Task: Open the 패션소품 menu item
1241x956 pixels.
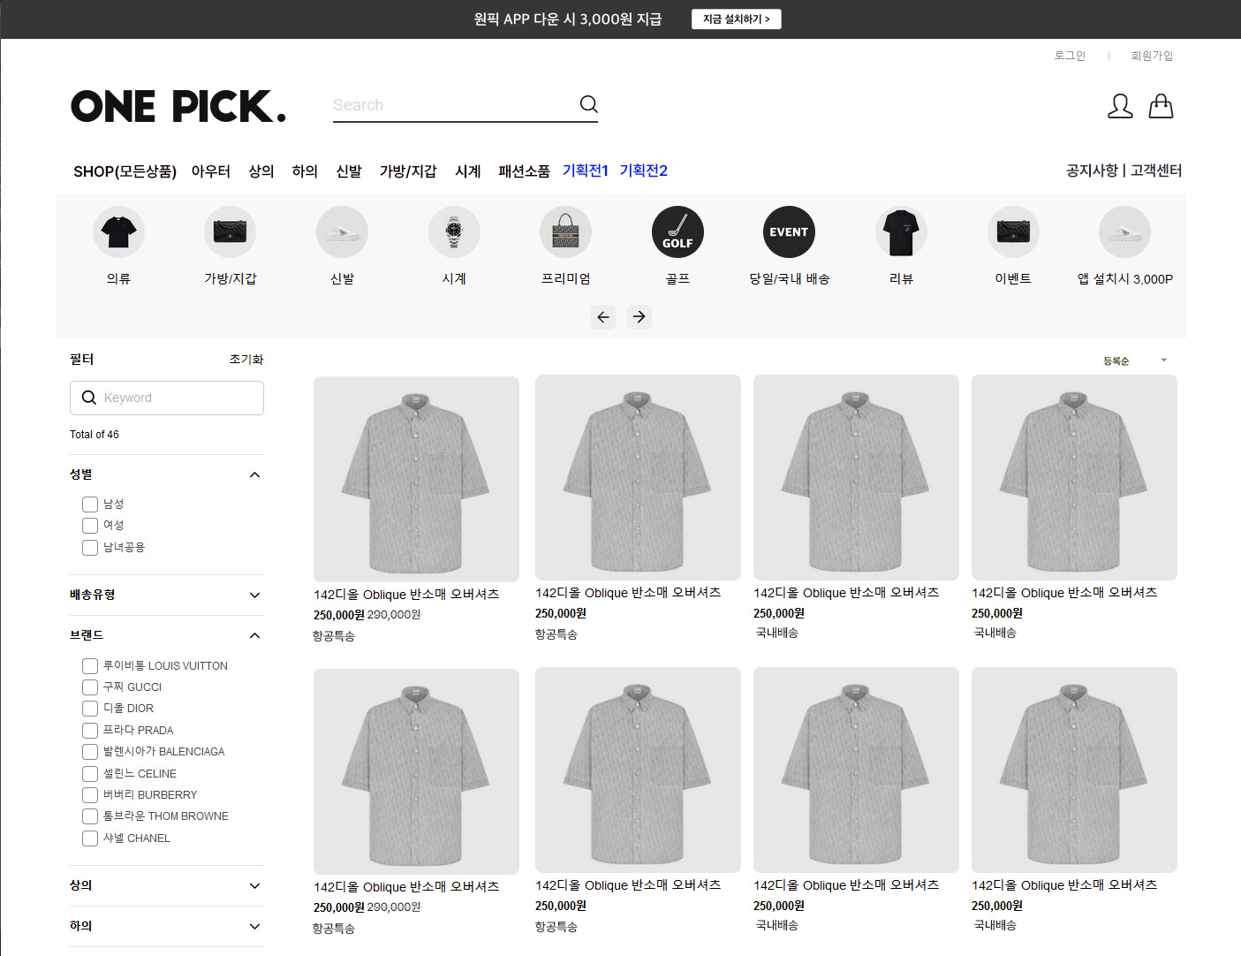Action: [524, 171]
